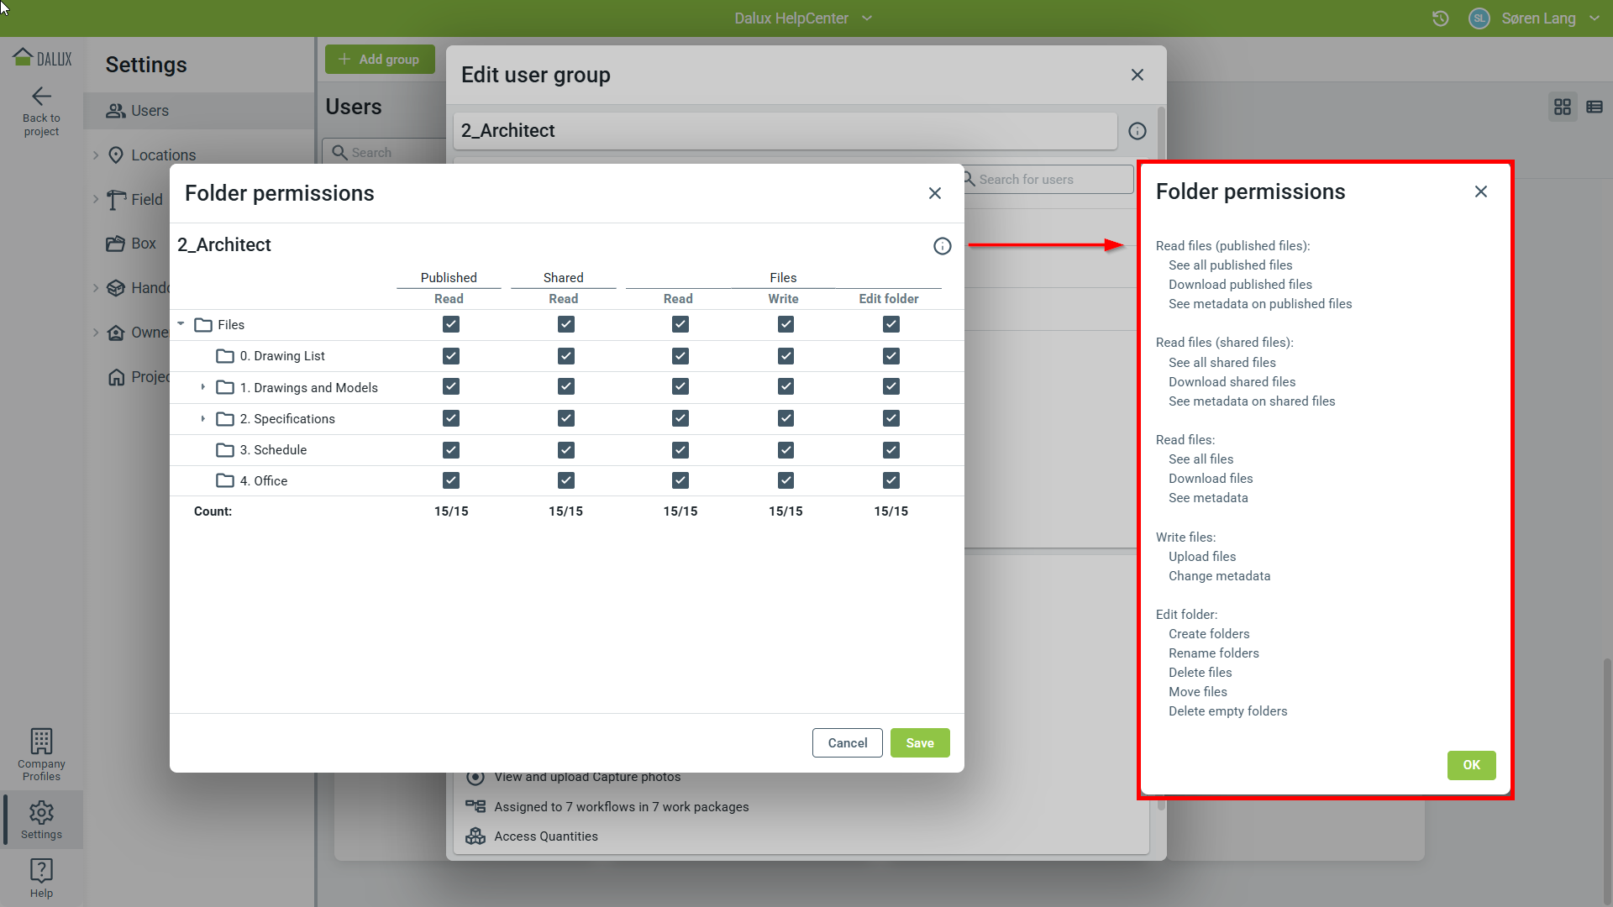Open Locations in the settings menu
Screen dimensions: 1613x907
tap(163, 155)
